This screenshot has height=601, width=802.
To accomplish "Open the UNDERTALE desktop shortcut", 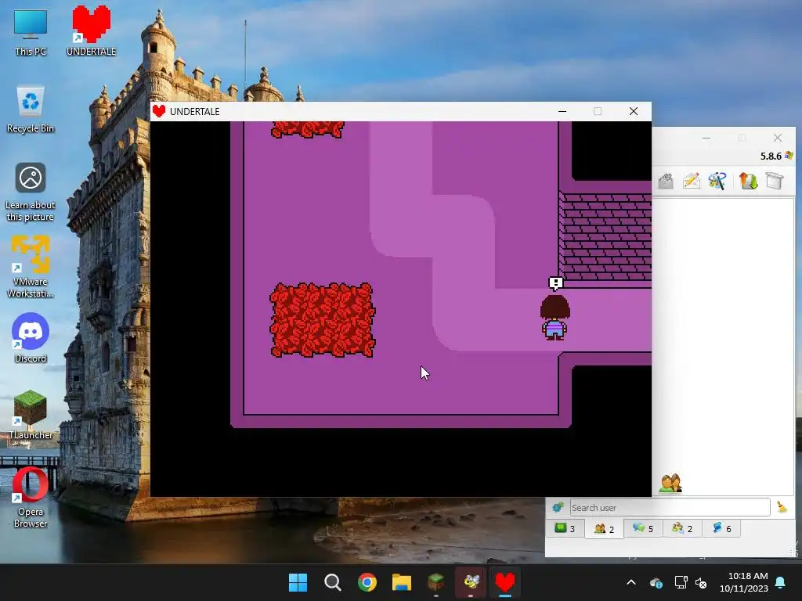I will click(91, 31).
